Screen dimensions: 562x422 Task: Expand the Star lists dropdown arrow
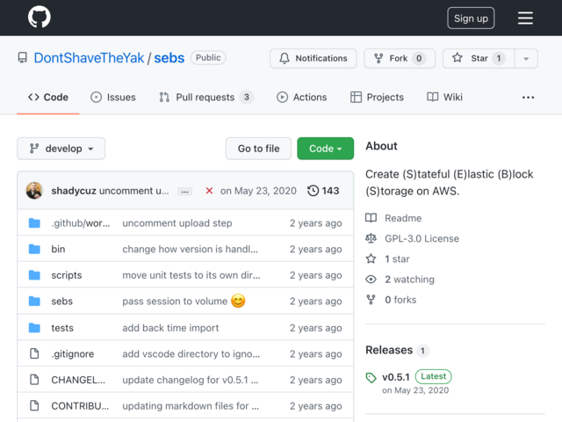(x=526, y=58)
